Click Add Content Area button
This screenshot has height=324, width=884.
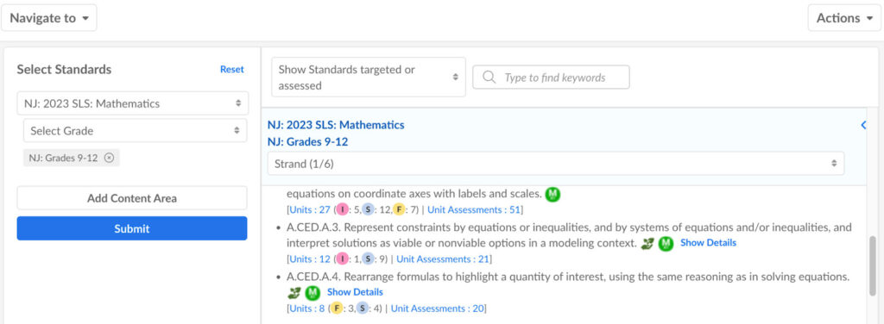click(x=132, y=198)
